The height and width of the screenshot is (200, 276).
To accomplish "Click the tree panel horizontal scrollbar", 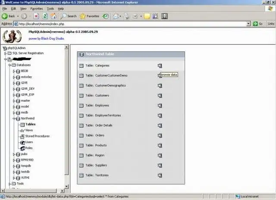I will (x=31, y=191).
